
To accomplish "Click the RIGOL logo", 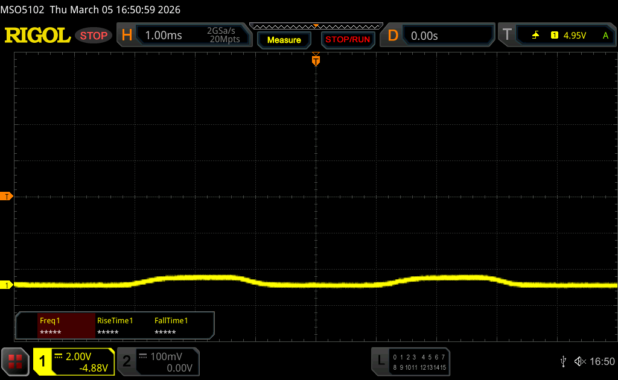I will click(37, 36).
